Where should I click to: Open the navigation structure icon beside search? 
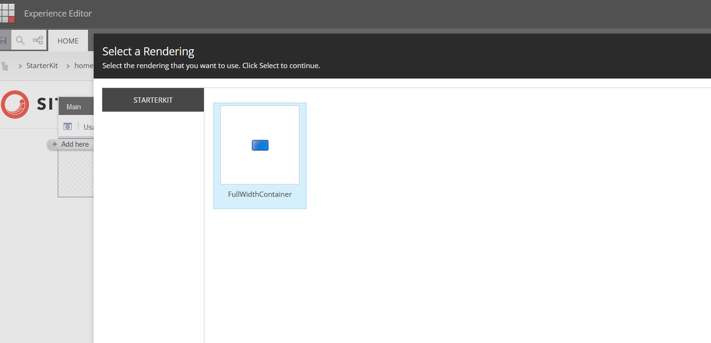38,41
